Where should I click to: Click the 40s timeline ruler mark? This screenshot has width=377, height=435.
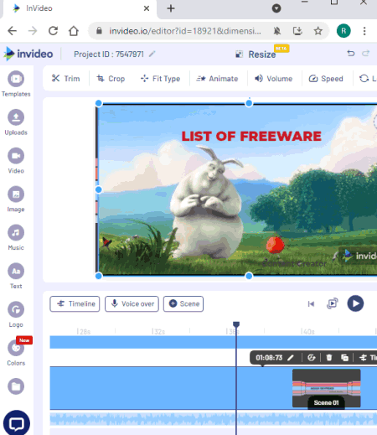[x=308, y=332]
